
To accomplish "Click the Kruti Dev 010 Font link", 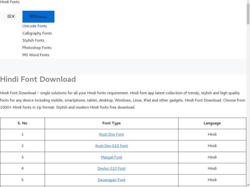I will [x=111, y=146].
